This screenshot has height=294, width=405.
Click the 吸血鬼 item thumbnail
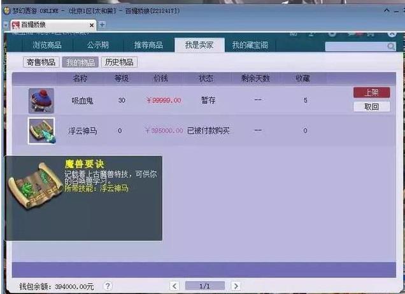[x=41, y=101]
